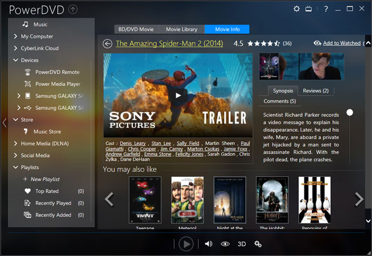This screenshot has width=372, height=256.
Task: Open the Synopsis tab
Action: pyautogui.click(x=283, y=90)
